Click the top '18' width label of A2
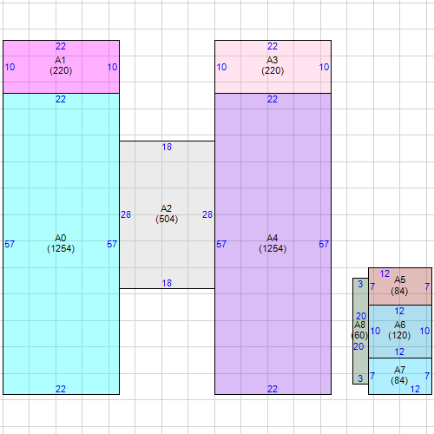The height and width of the screenshot is (434, 434). [167, 147]
